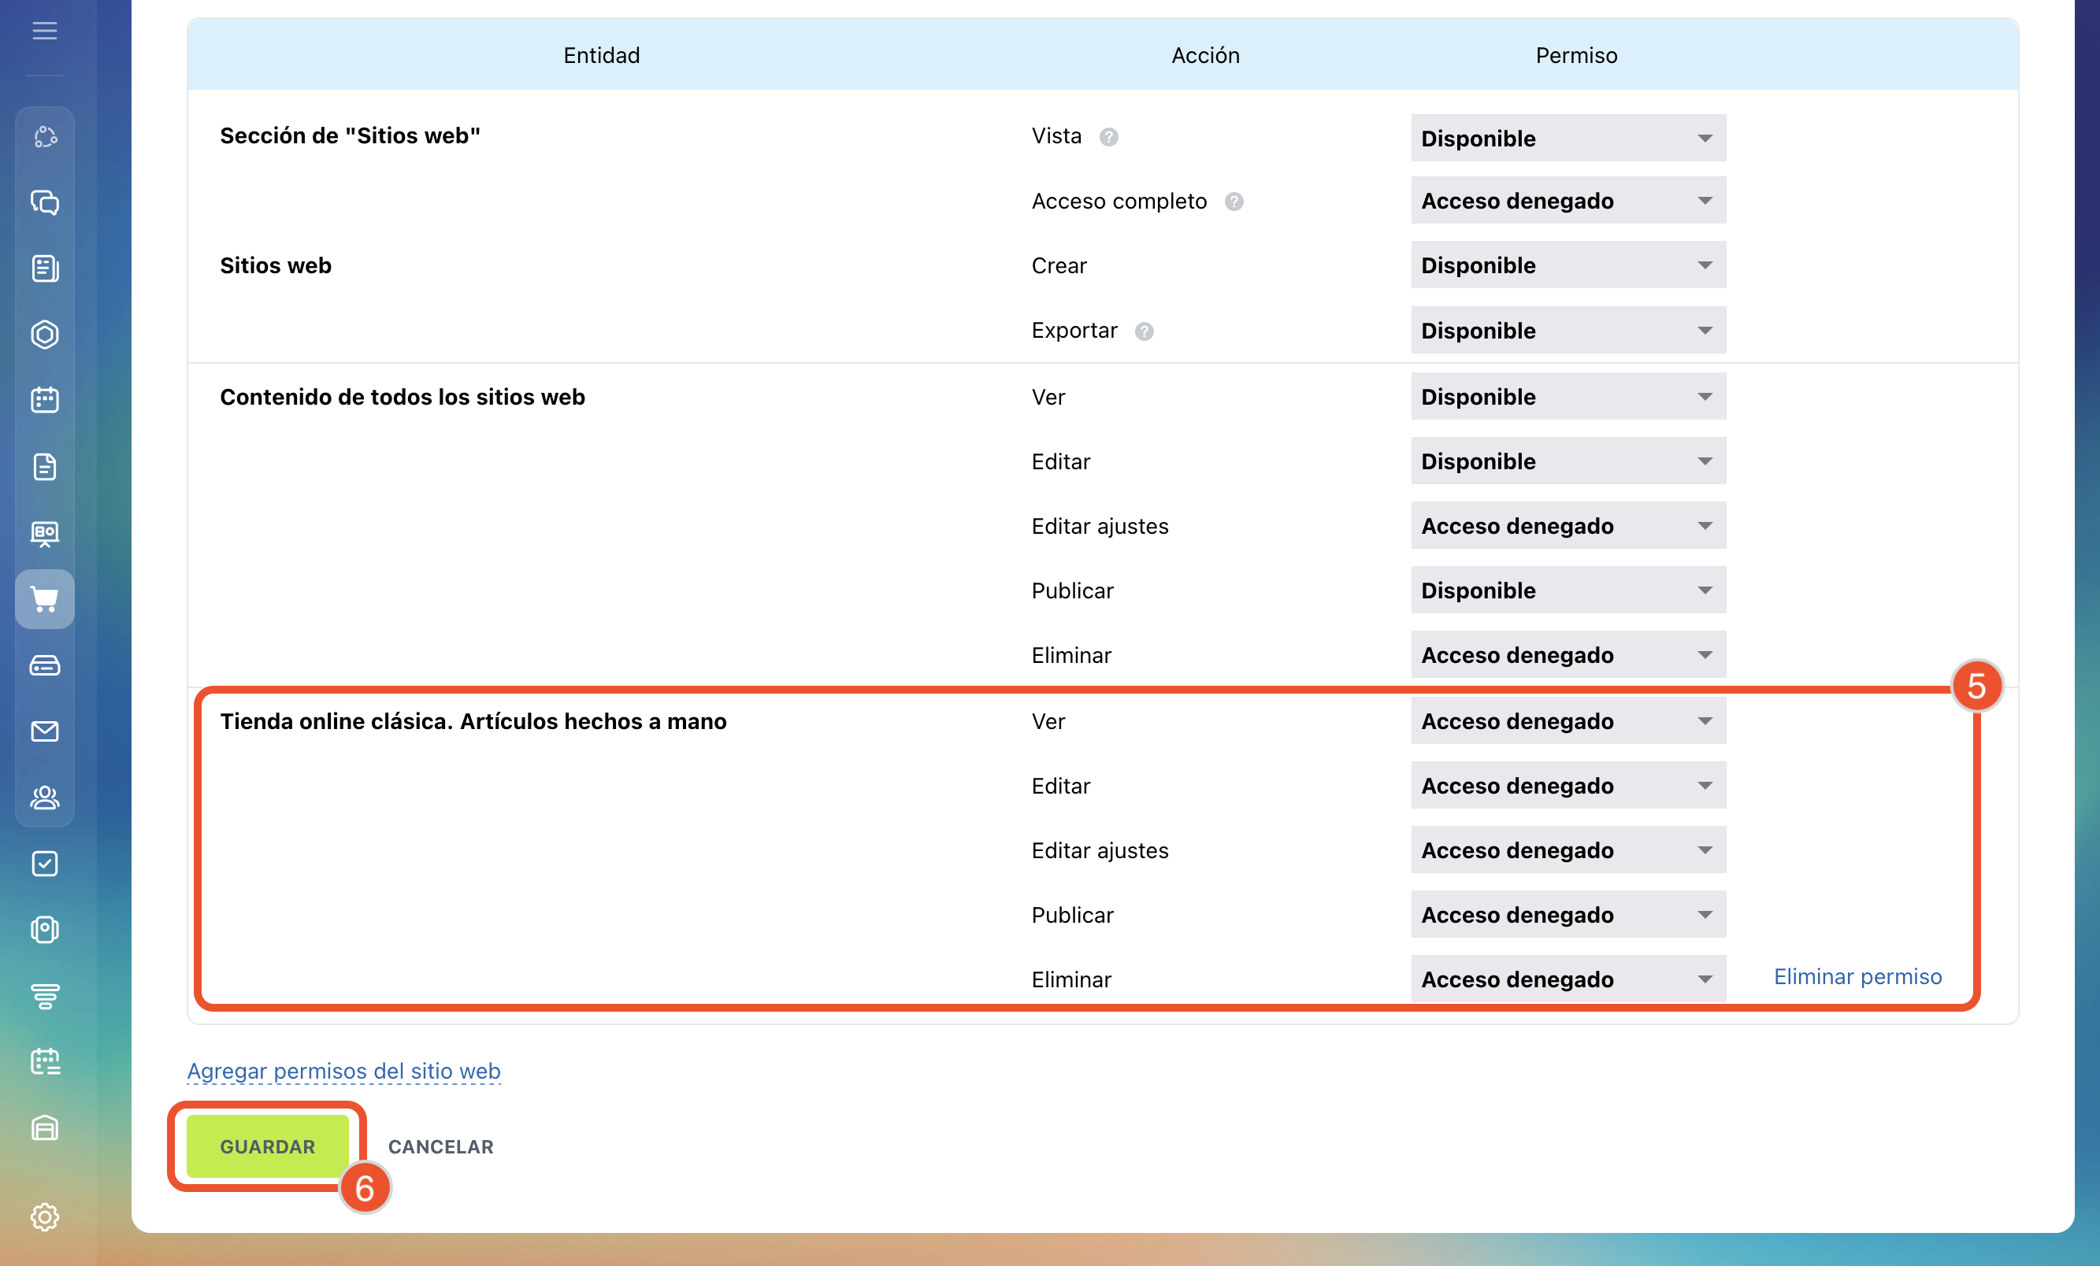This screenshot has width=2100, height=1266.
Task: Open the shopping cart sidebar icon
Action: 44,599
